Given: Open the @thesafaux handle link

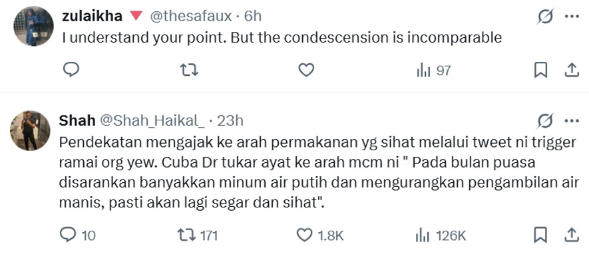Looking at the screenshot, I should [191, 16].
